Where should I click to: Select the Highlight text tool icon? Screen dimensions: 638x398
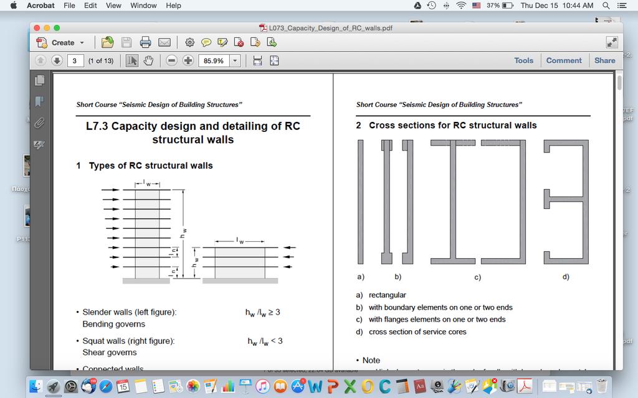[222, 42]
